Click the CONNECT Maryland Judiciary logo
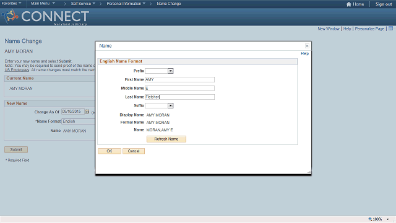The height and width of the screenshot is (223, 396). pos(45,17)
